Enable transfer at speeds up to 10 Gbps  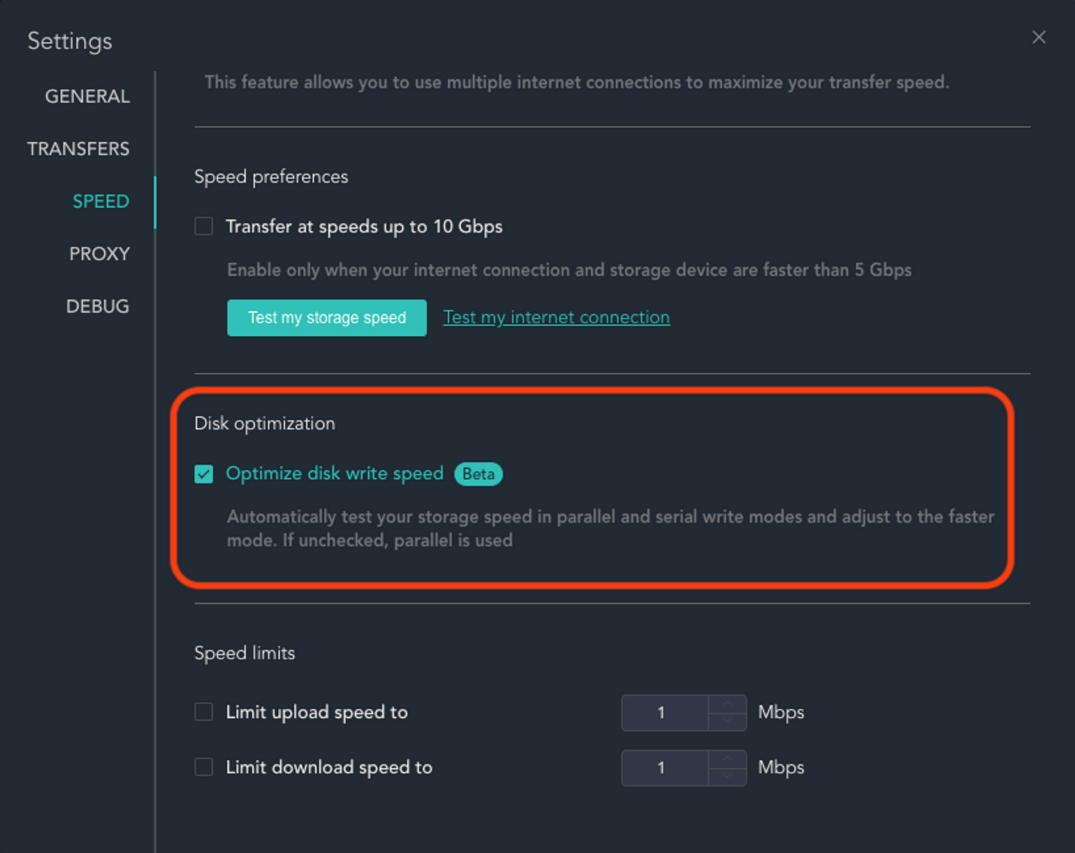point(203,226)
